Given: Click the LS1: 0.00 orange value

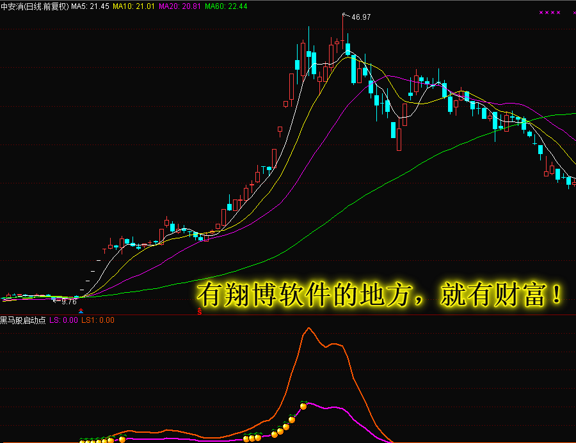Looking at the screenshot, I should tap(98, 320).
